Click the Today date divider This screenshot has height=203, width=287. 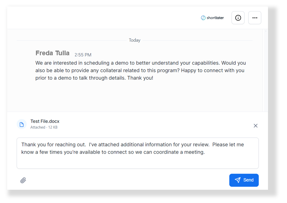(135, 40)
